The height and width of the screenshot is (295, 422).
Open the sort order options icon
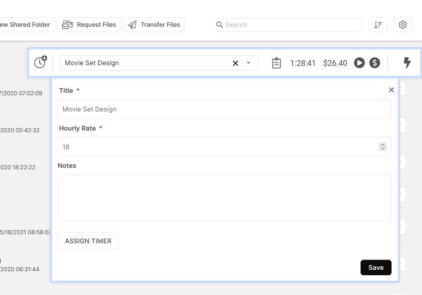[x=378, y=25]
